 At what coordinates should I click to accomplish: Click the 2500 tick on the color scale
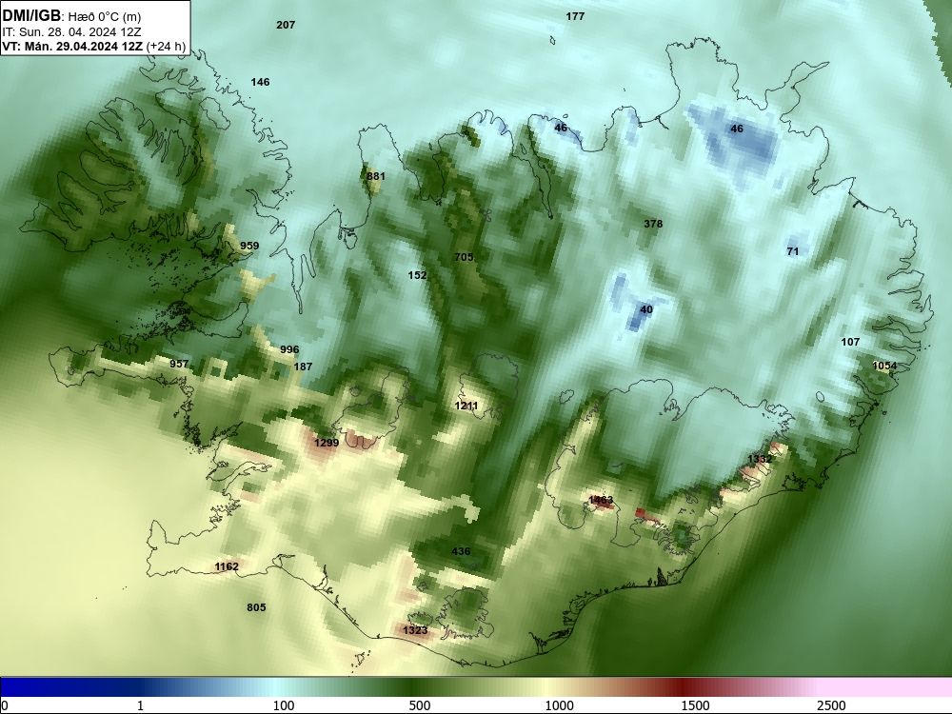(x=831, y=705)
